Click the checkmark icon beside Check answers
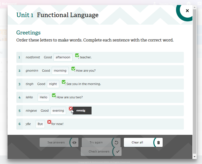Screen dimensions: 202x164 (x=118, y=151)
